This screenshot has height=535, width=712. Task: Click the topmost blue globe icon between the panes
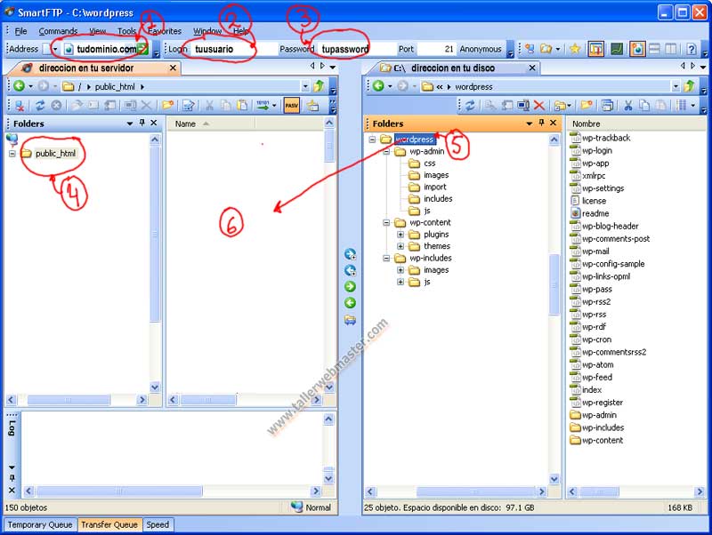click(x=350, y=254)
